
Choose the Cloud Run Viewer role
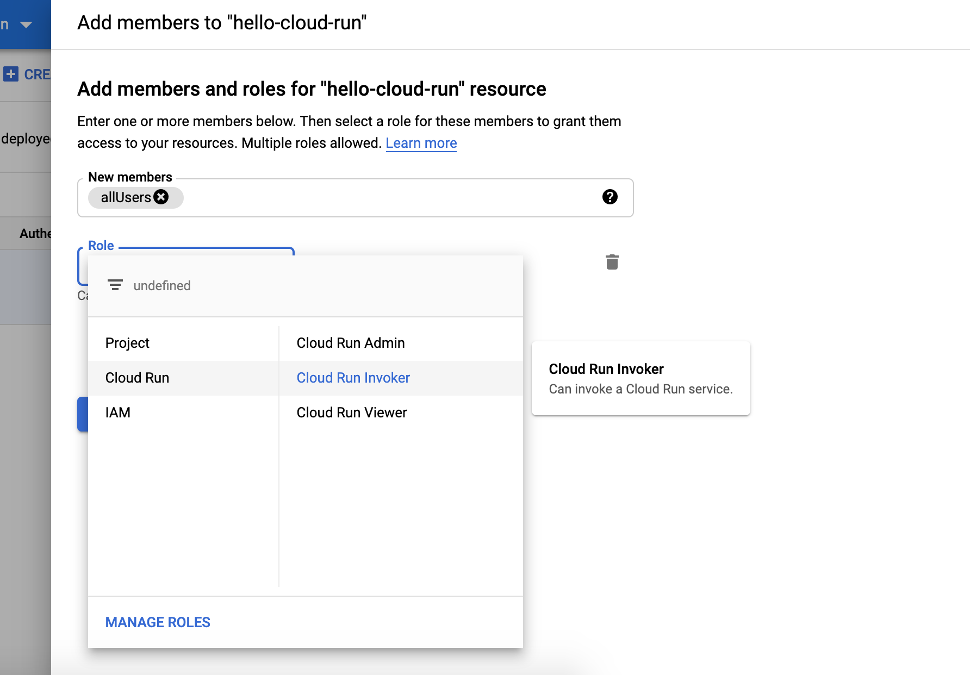pyautogui.click(x=401, y=412)
